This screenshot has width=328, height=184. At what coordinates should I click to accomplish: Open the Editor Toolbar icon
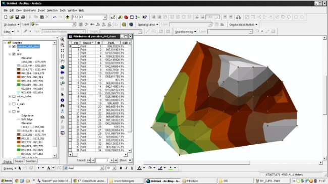113,17
